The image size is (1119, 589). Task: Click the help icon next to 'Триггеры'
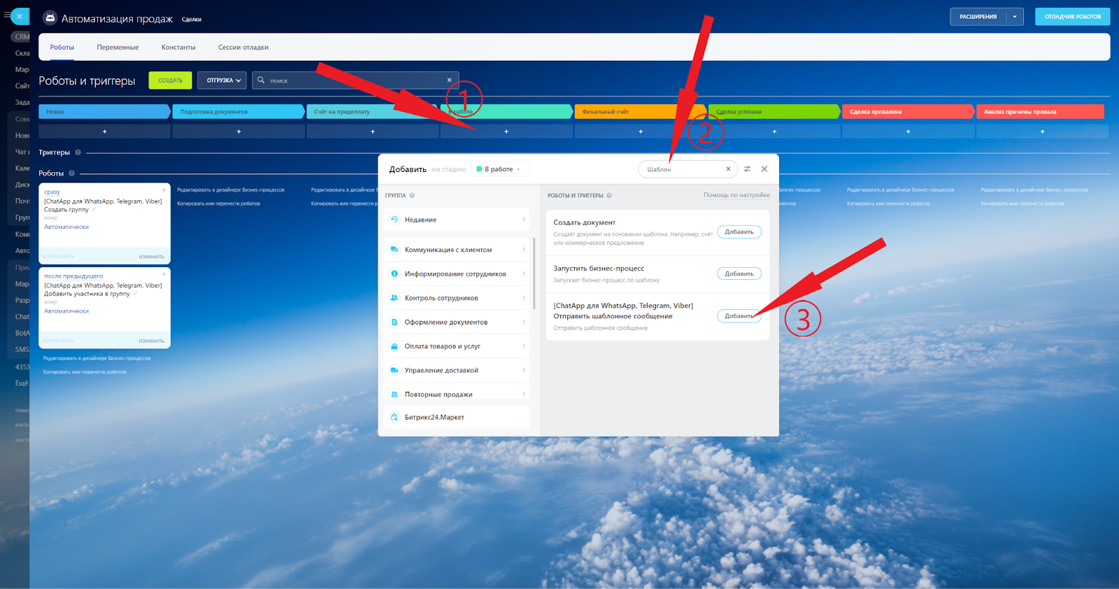pyautogui.click(x=78, y=152)
